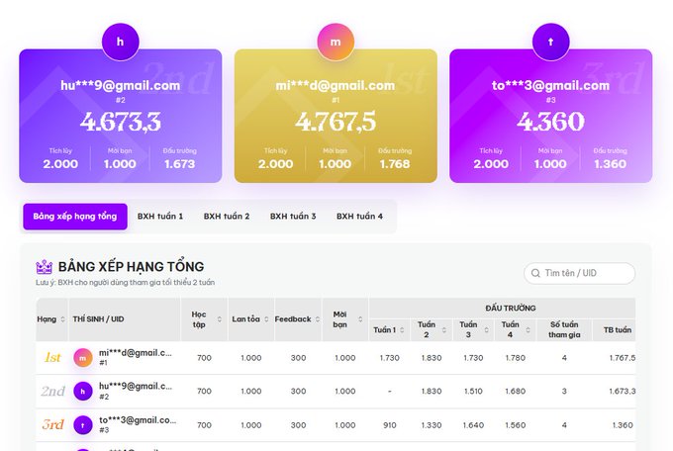The height and width of the screenshot is (451, 673).
Task: Sort by Feedback column arrows
Action: click(317, 319)
